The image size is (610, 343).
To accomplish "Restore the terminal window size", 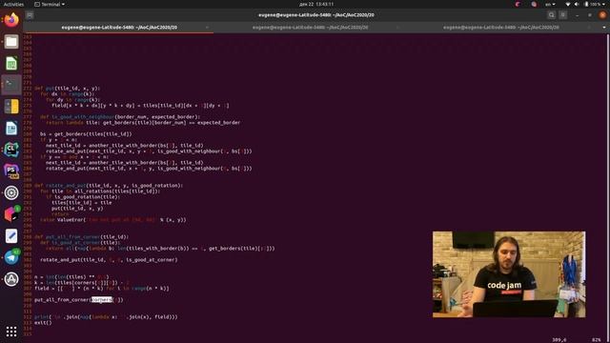I will tap(590, 15).
